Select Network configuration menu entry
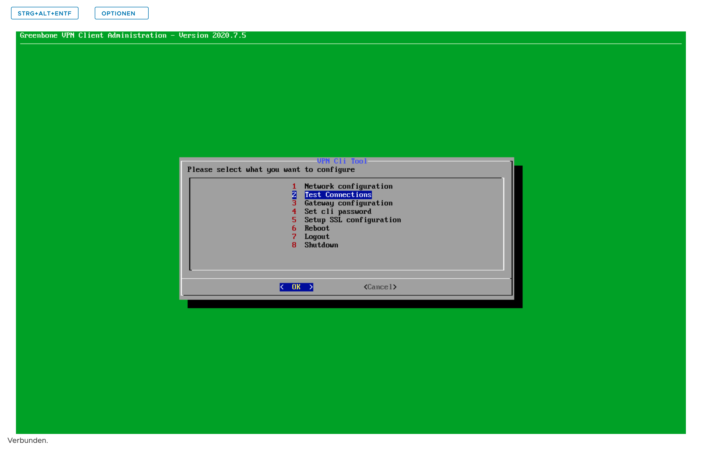The image size is (705, 457). [x=343, y=186]
